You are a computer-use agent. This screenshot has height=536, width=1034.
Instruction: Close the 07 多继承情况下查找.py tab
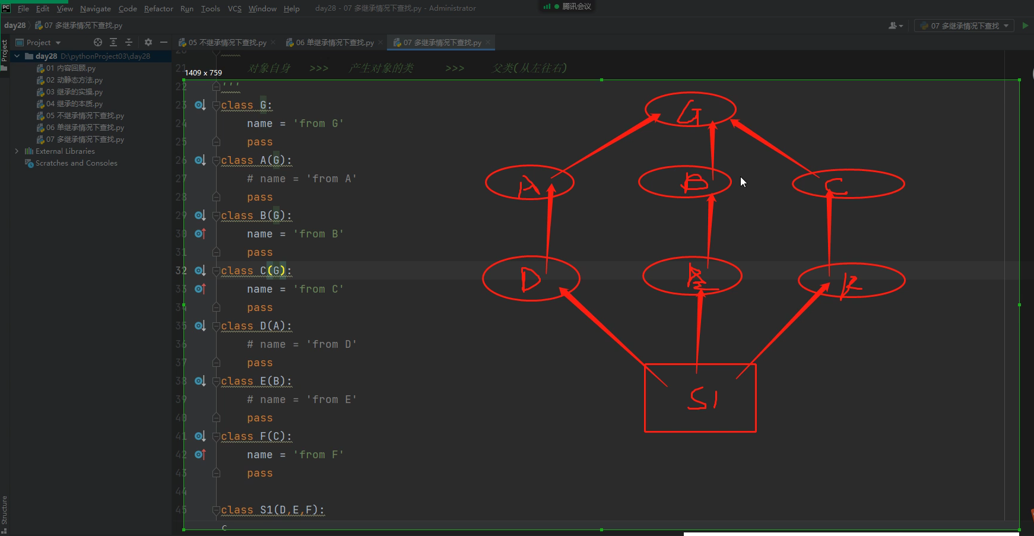(x=488, y=43)
